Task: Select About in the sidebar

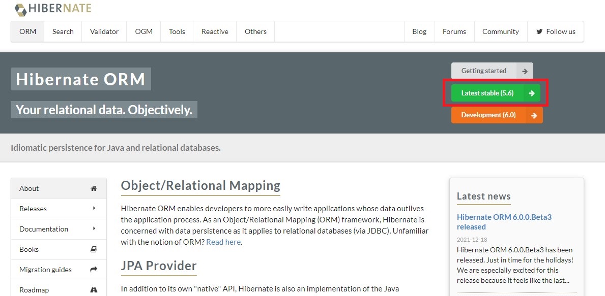Action: [59, 188]
